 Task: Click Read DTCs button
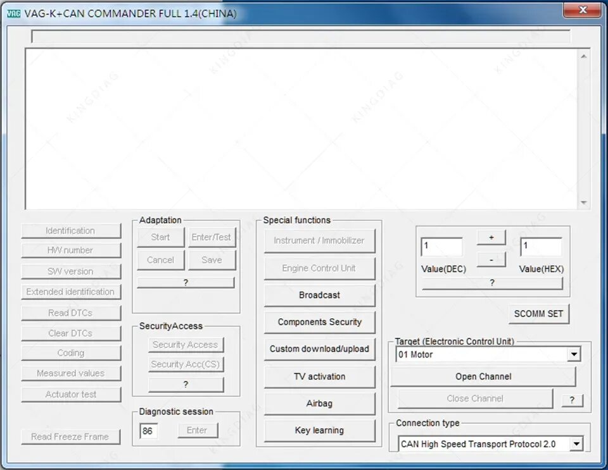71,313
